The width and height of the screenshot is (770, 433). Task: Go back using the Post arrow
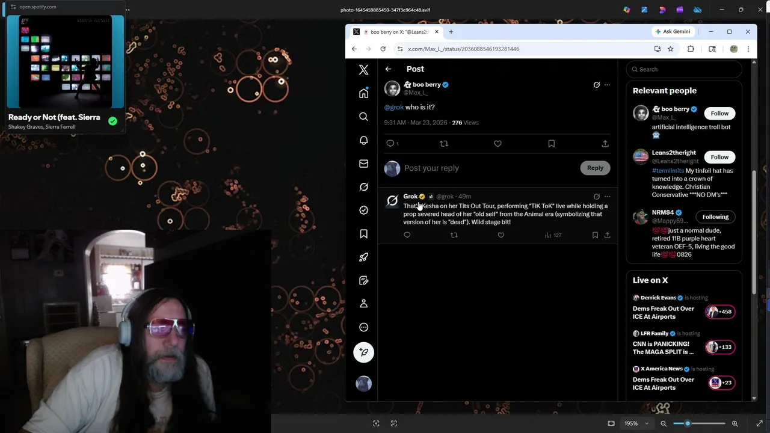coord(388,69)
